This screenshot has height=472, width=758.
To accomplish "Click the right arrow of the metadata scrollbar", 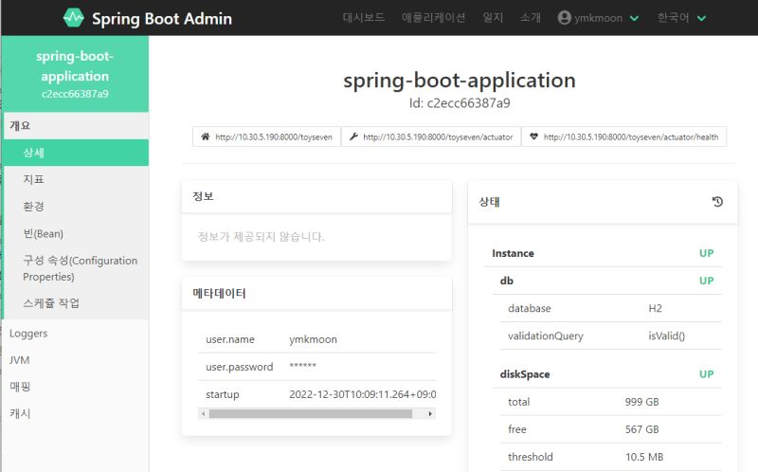I will pyautogui.click(x=430, y=413).
